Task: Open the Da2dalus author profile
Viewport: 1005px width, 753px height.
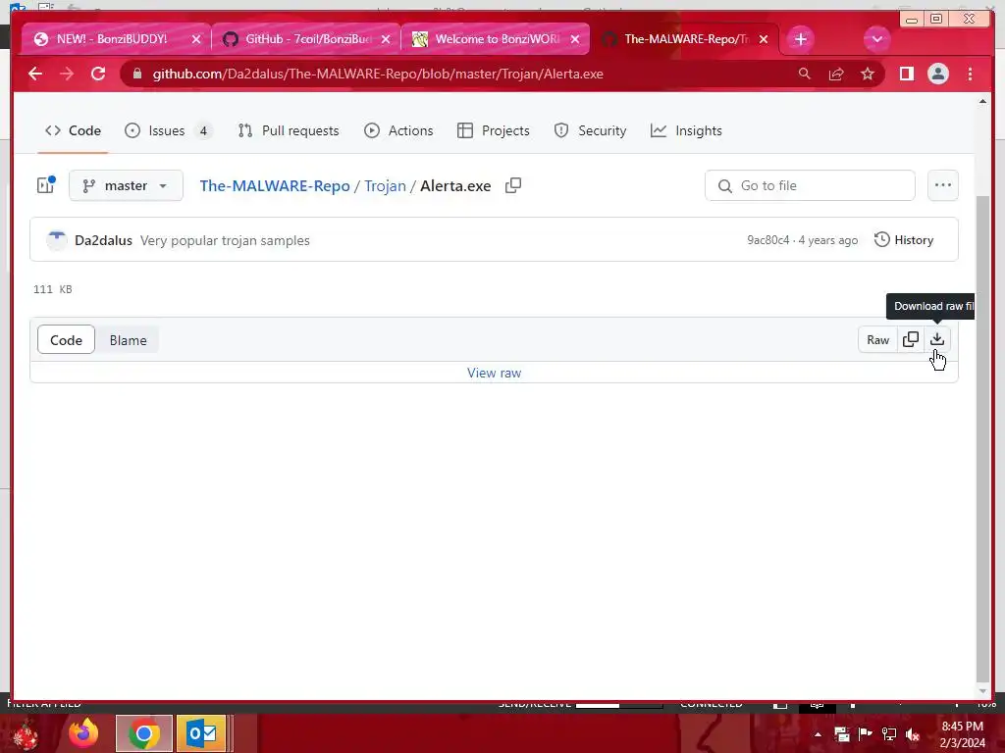Action: (103, 240)
